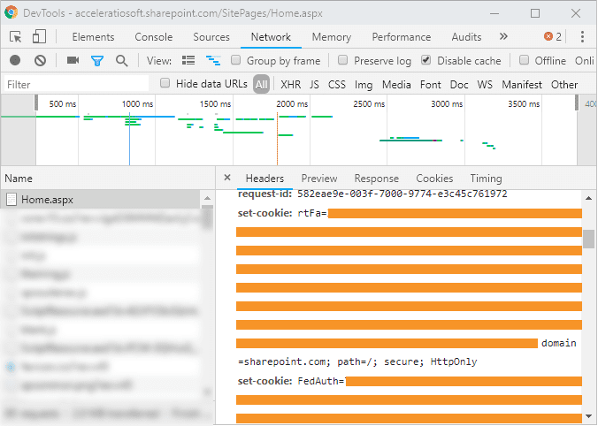
Task: Enable Group by frame checkbox
Action: (x=235, y=60)
